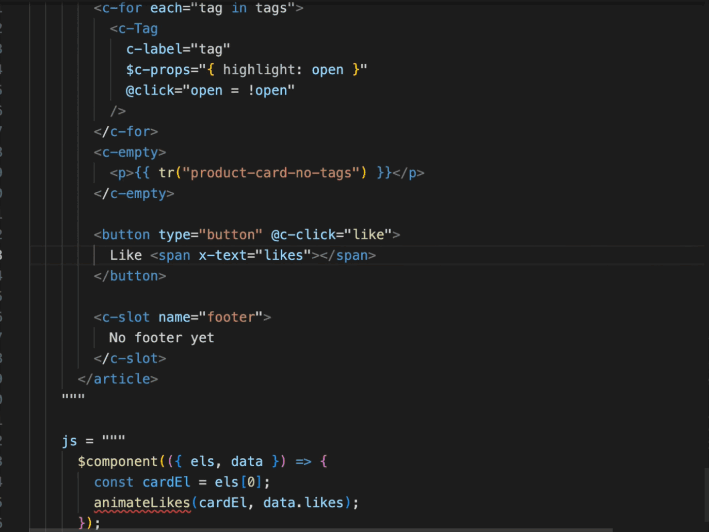Click the opening '<c-empty>' tag

[x=130, y=153]
